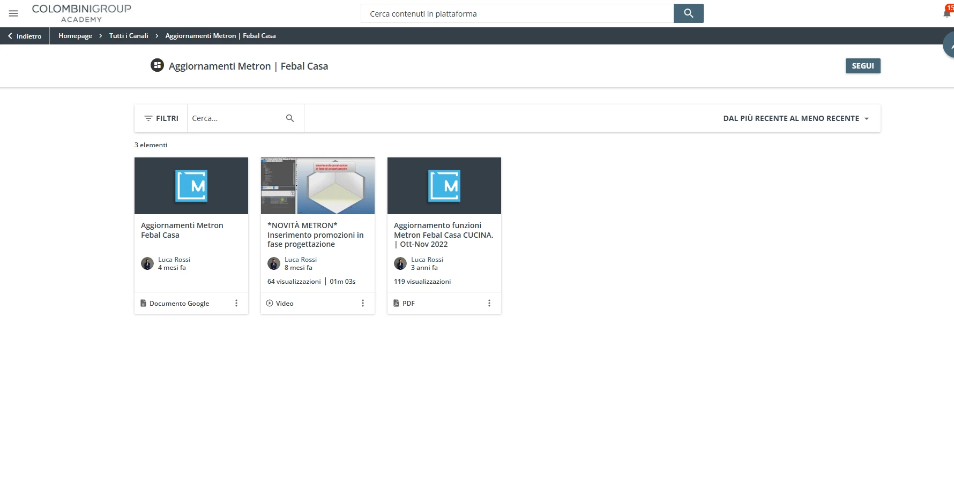Click the magnifier icon in the Cerca... field
Viewport: 954px width, 491px height.
coord(290,118)
